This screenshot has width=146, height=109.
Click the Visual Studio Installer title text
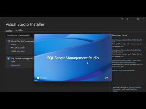[x=25, y=24]
